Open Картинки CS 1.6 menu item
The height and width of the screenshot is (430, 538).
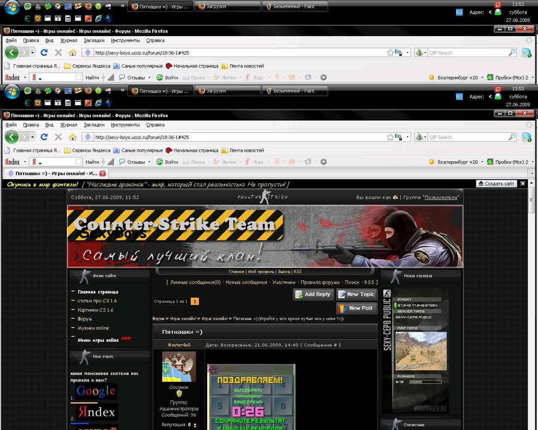pos(95,310)
